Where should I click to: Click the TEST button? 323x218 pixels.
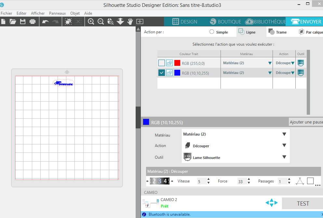pos(303,203)
